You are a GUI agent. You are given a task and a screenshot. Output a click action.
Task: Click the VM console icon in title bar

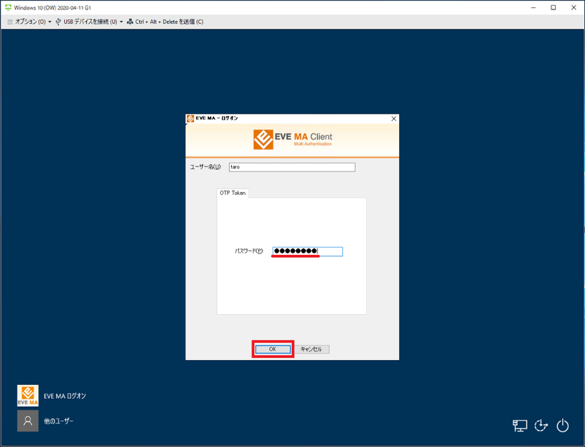pyautogui.click(x=8, y=7)
